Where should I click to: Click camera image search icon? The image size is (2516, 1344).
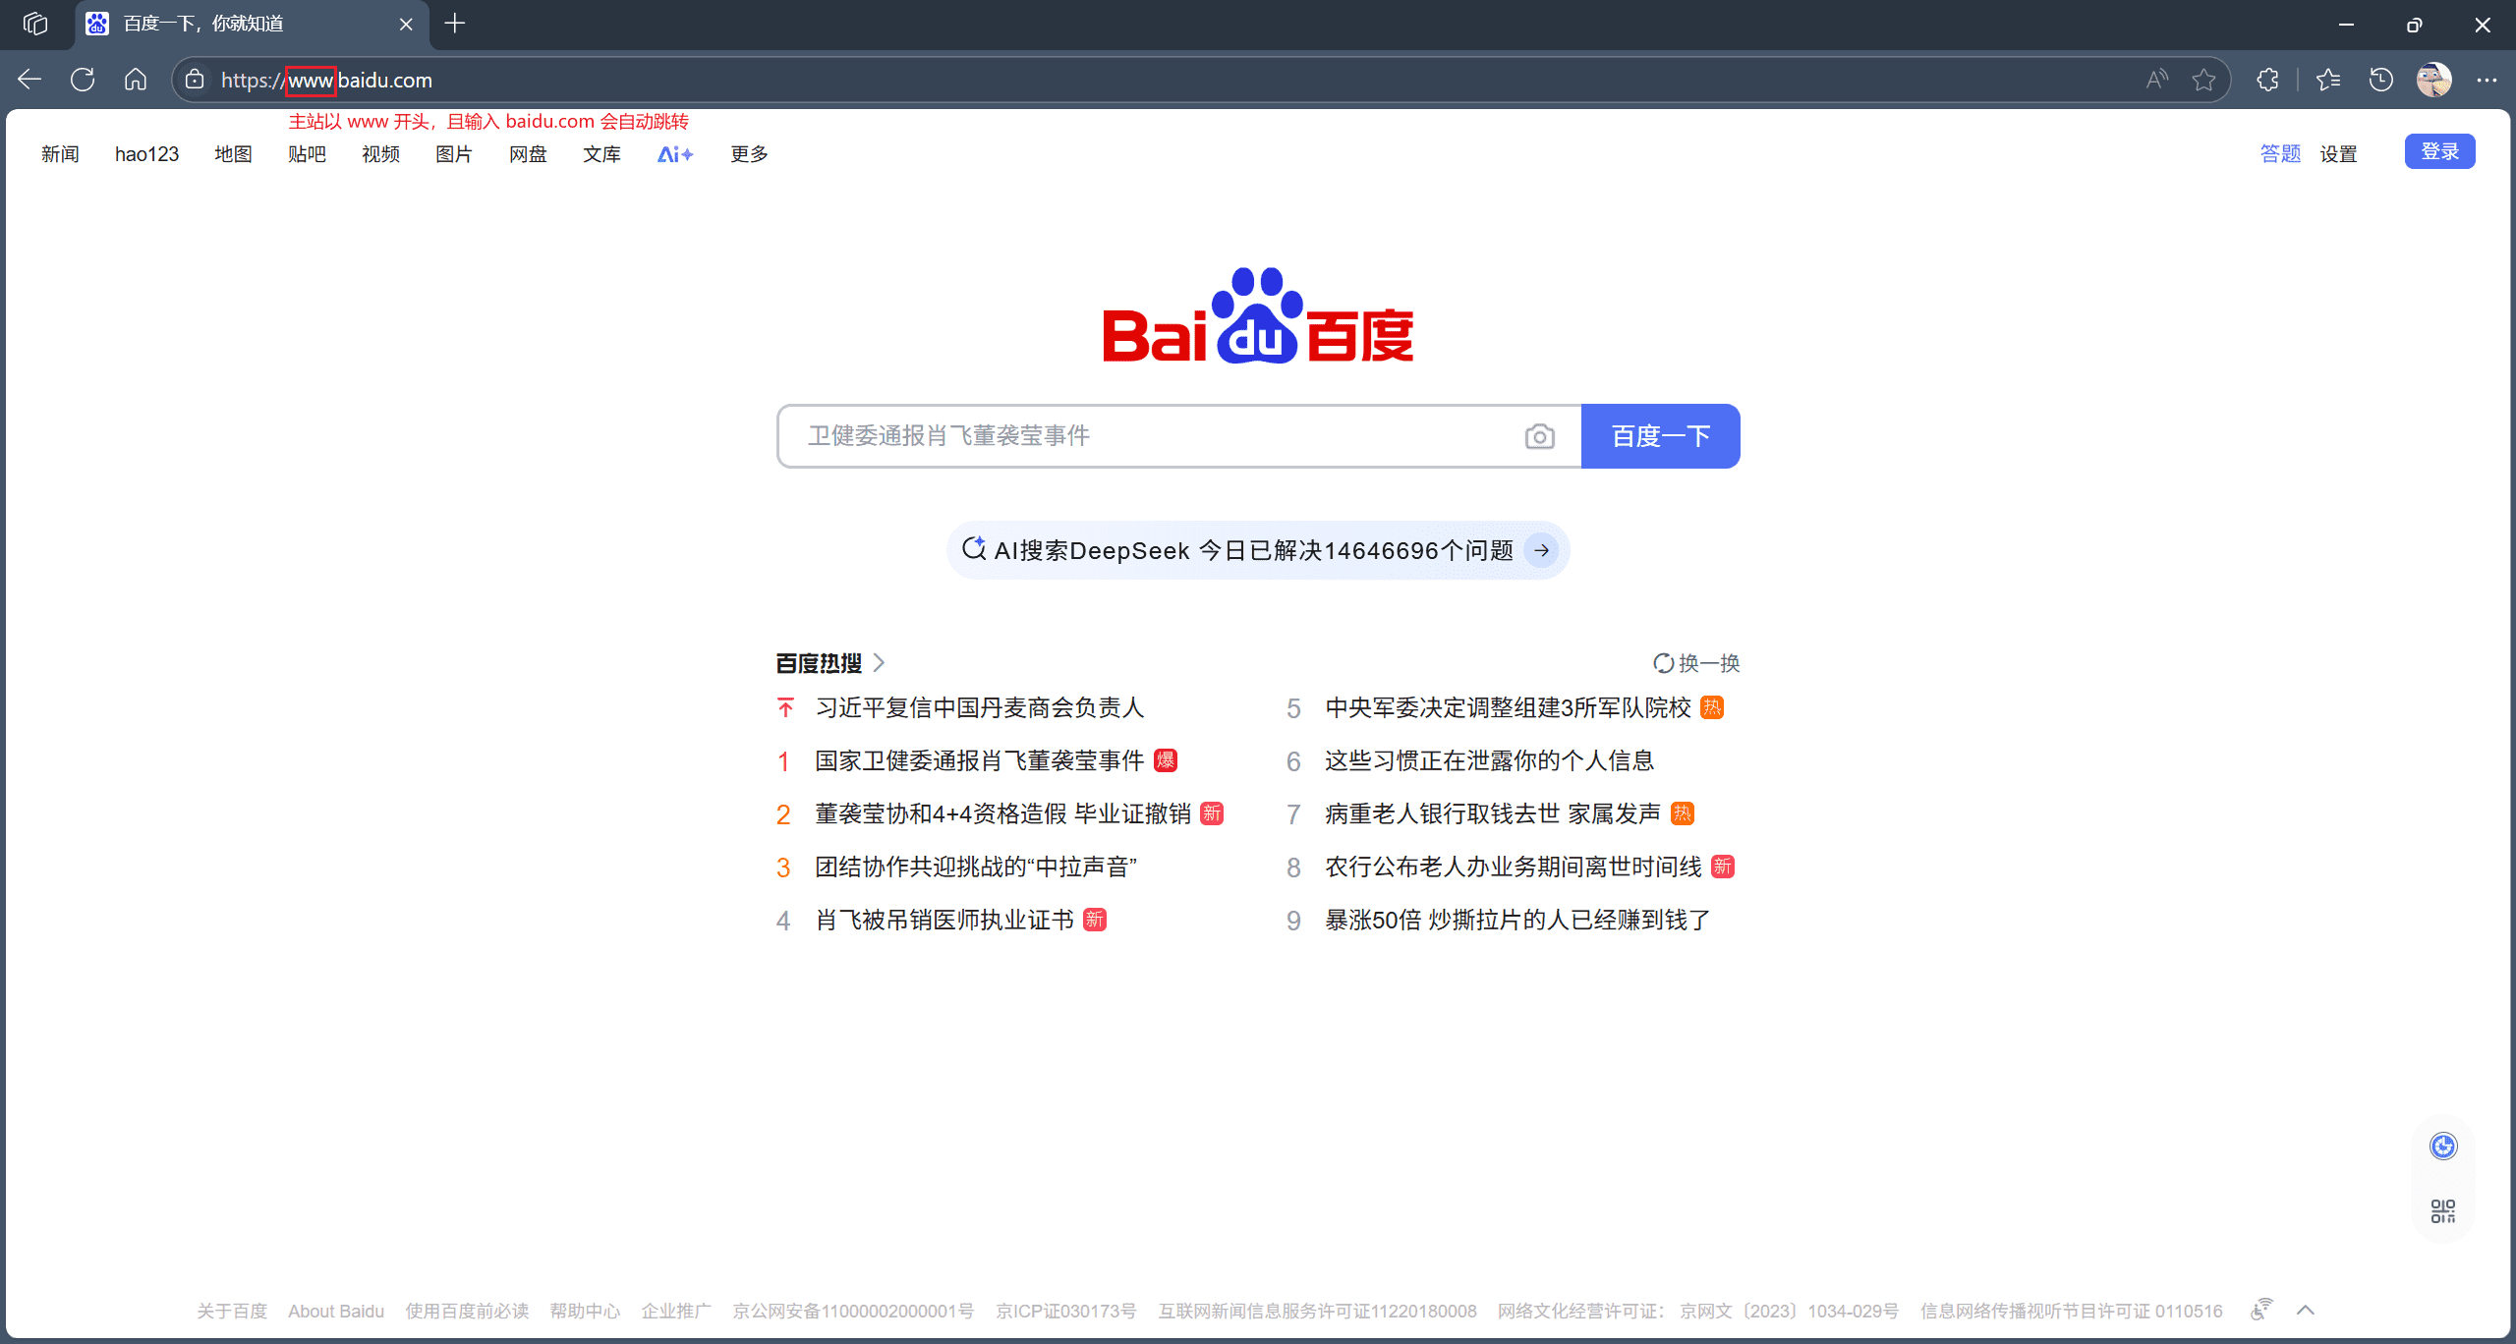(x=1540, y=436)
